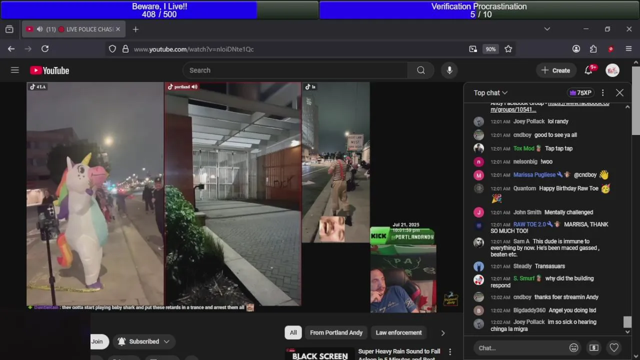This screenshot has width=640, height=360.
Task: Click the padlock site info icon
Action: 125,49
